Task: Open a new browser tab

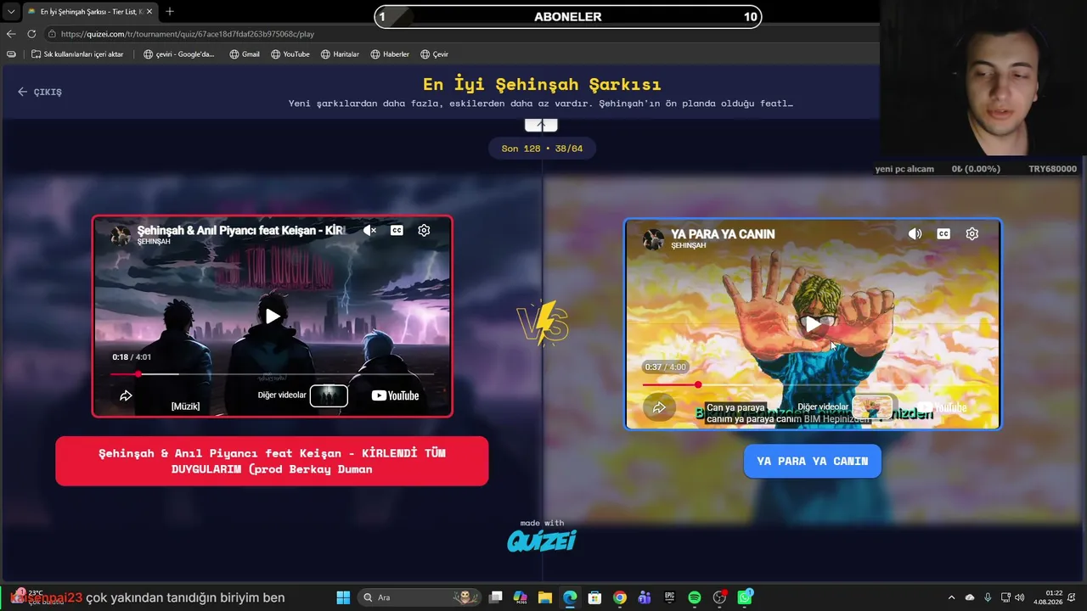Action: coord(170,12)
